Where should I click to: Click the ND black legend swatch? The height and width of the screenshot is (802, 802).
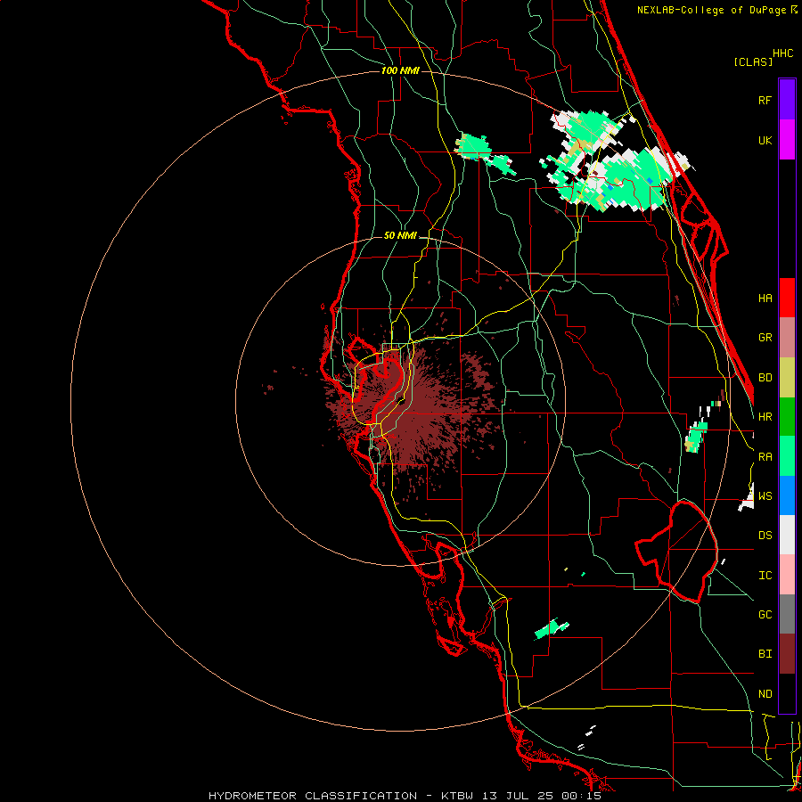click(x=787, y=693)
